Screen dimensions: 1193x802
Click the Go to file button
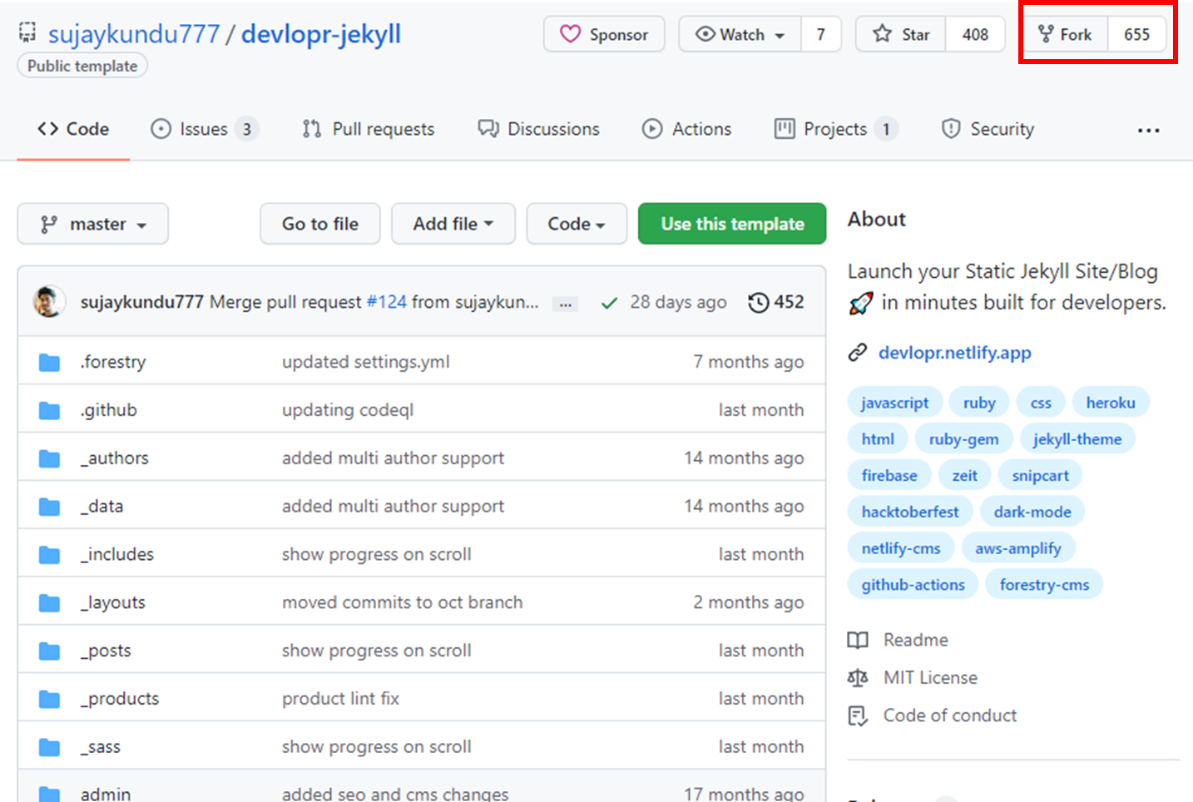pos(320,224)
